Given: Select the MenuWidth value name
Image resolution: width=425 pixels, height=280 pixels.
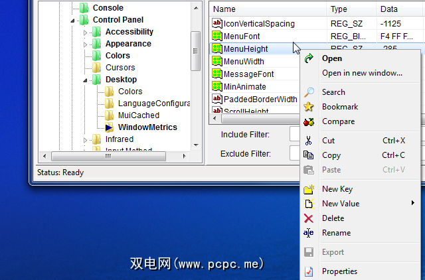Looking at the screenshot, I should [x=244, y=62].
